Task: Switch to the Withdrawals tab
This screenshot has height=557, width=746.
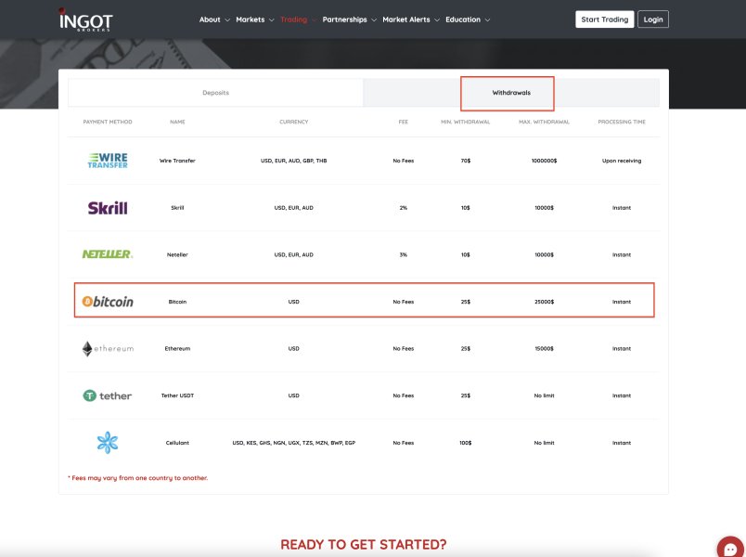Action: click(511, 92)
